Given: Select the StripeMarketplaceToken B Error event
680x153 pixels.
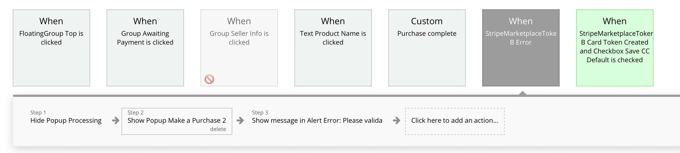Looking at the screenshot, I should point(521,48).
